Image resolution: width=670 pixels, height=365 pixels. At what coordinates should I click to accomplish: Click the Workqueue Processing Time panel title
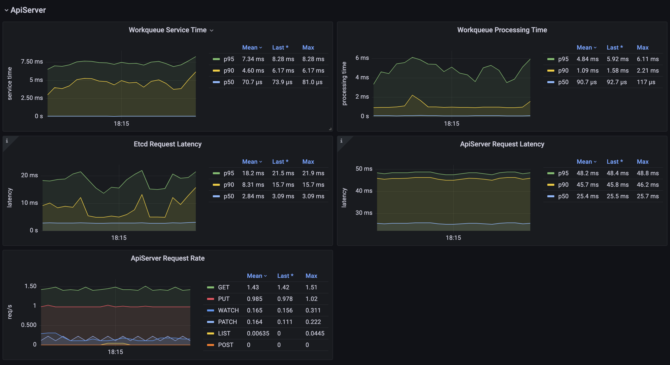(x=502, y=30)
